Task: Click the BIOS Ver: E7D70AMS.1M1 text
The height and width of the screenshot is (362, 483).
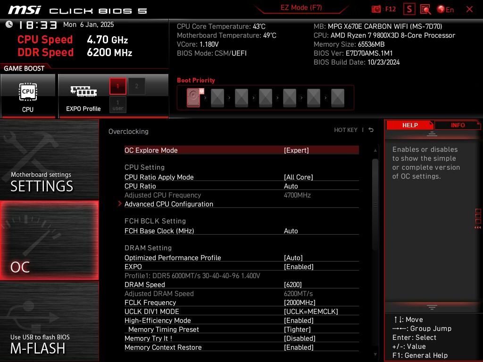Action: coord(353,53)
